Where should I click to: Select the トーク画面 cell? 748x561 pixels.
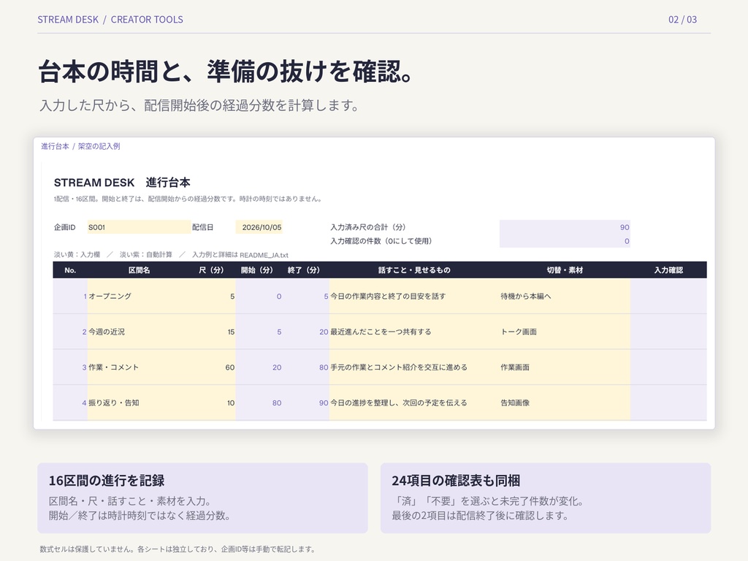pos(565,332)
